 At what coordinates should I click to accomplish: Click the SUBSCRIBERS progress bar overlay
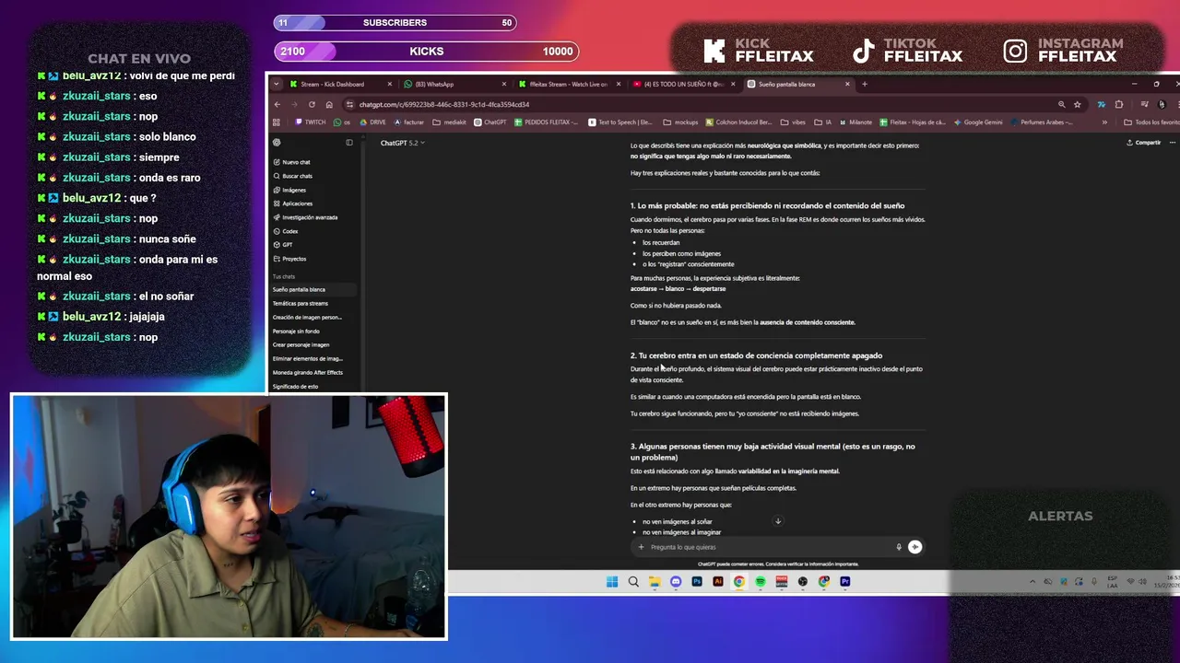point(395,22)
